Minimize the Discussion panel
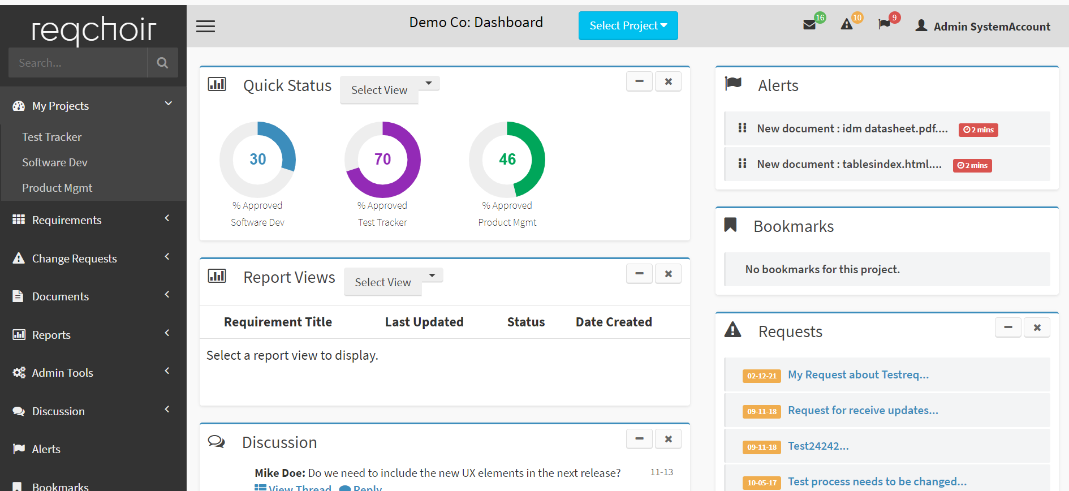 point(639,439)
